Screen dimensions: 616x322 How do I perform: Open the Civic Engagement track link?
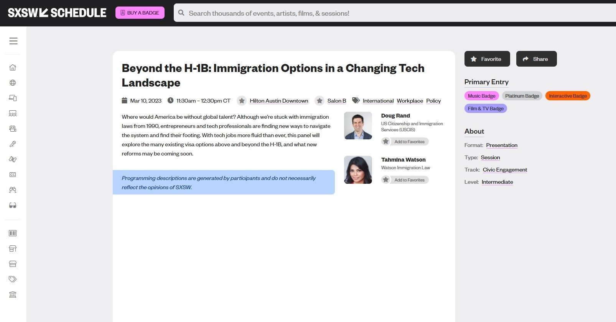[x=505, y=170]
